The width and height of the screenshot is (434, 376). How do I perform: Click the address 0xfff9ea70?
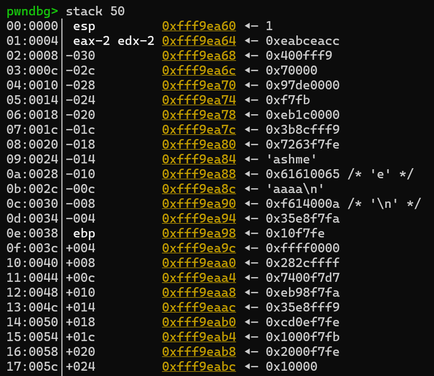pyautogui.click(x=198, y=85)
